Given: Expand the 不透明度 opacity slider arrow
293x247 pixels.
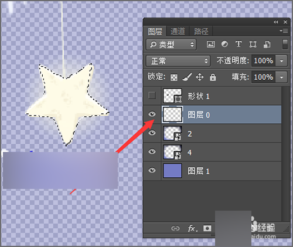Looking at the screenshot, I should pos(281,61).
